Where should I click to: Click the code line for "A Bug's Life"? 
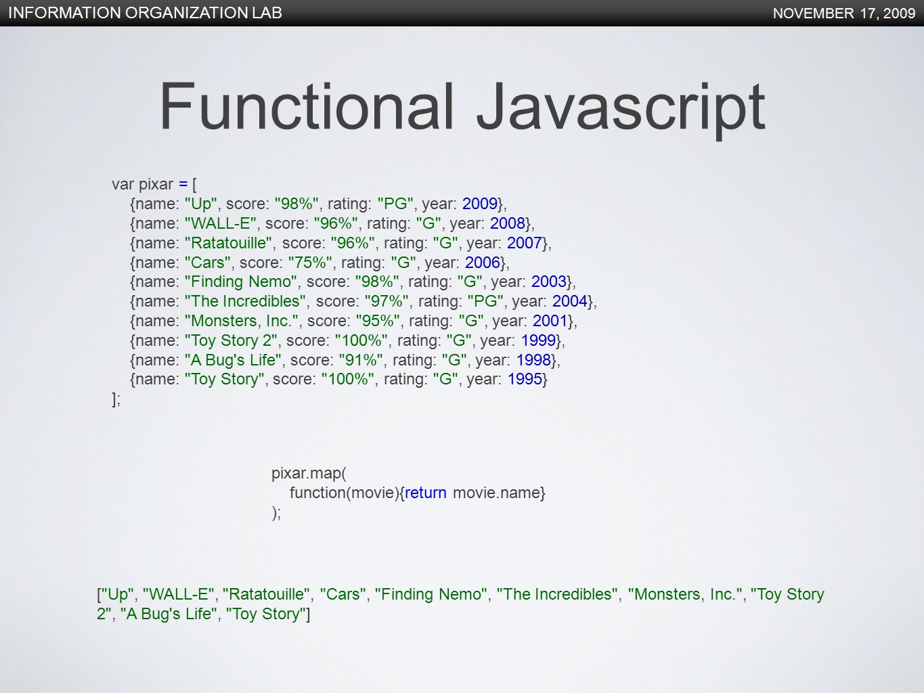(x=345, y=360)
